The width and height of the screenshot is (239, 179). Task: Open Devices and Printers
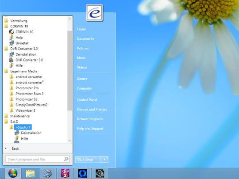tap(92, 110)
